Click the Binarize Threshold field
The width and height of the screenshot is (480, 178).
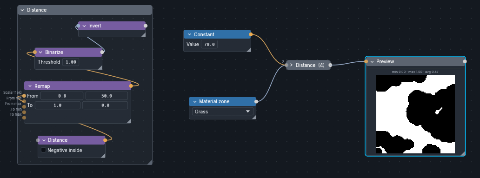point(71,62)
